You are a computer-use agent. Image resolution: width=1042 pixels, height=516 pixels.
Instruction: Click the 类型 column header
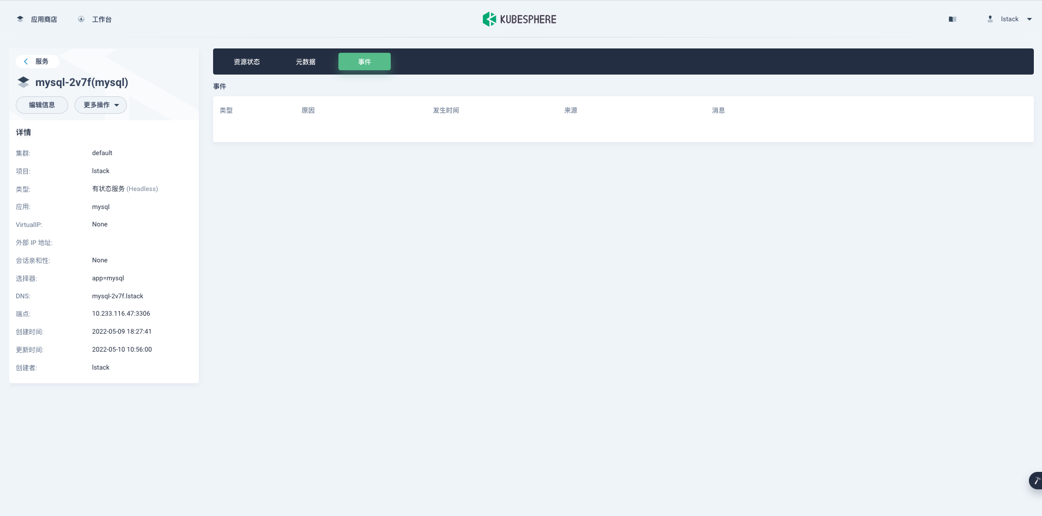226,110
